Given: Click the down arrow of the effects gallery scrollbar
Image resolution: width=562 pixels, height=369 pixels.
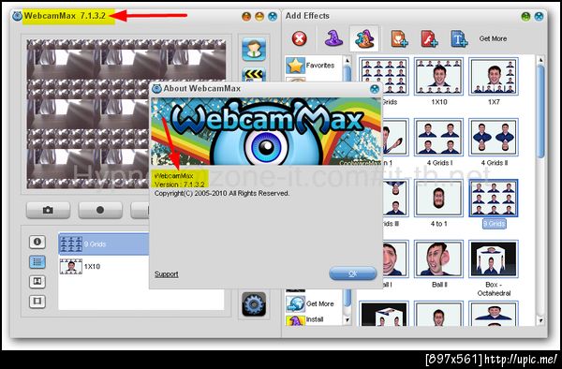Looking at the screenshot, I should tap(540, 320).
